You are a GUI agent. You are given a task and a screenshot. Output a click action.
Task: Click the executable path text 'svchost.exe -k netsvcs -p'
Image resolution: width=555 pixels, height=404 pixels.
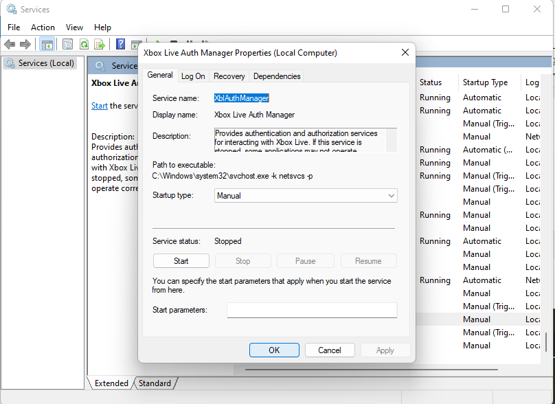pos(271,176)
